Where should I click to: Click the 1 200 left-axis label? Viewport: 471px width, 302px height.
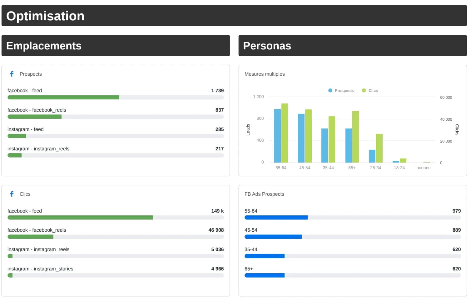tap(258, 97)
